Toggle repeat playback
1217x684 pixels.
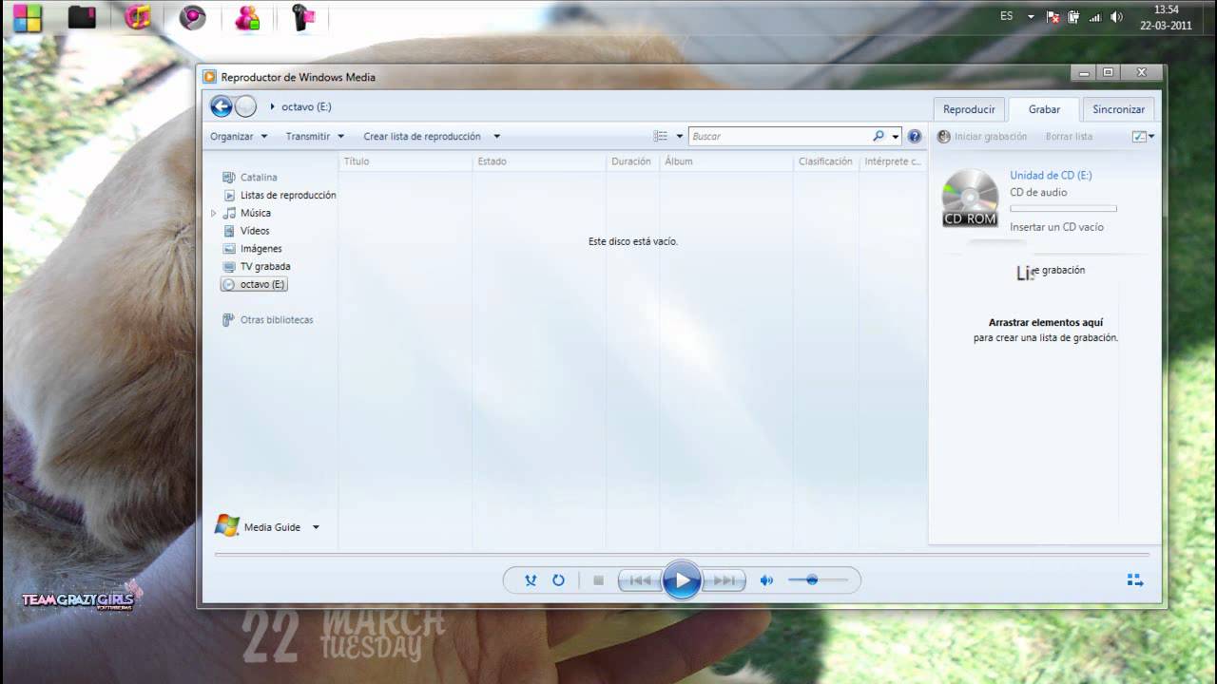pyautogui.click(x=558, y=580)
